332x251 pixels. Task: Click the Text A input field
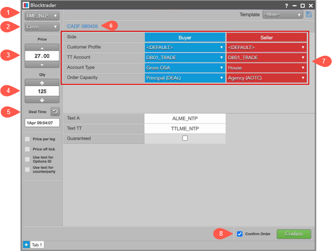click(x=185, y=118)
